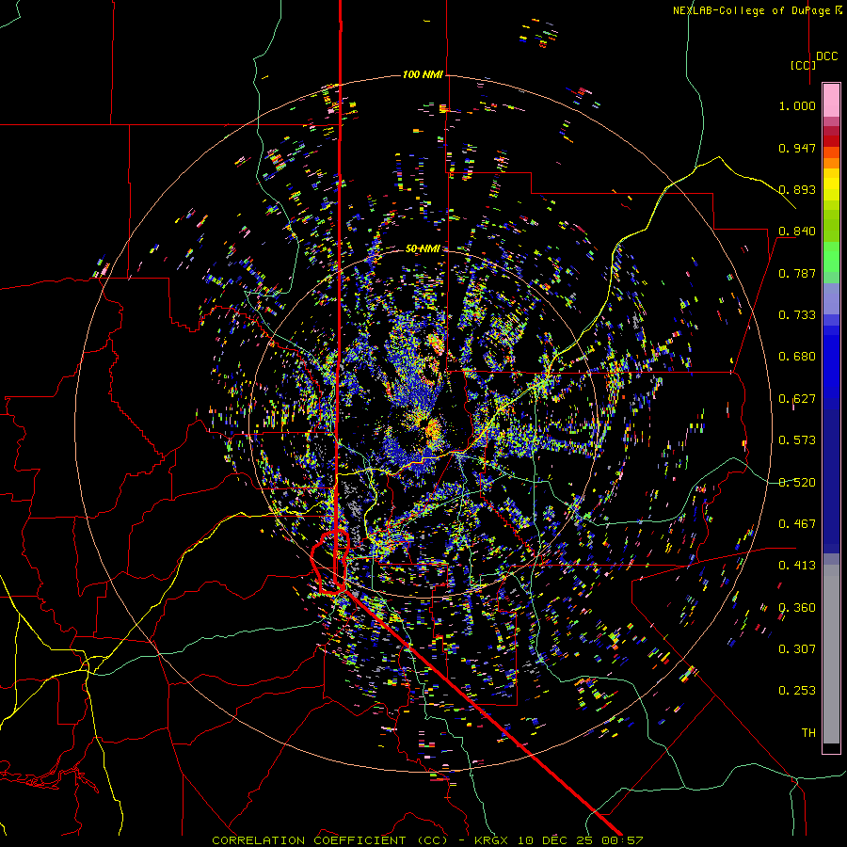Click the [CC] legend unit label

click(803, 65)
